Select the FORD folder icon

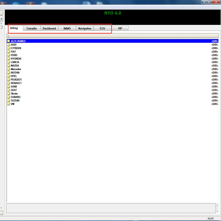9,55
